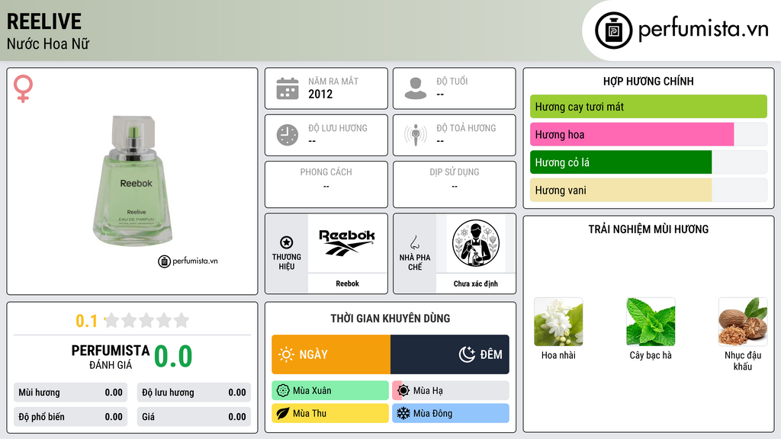781x439 pixels.
Task: Click the REELIVE product title
Action: [x=43, y=21]
